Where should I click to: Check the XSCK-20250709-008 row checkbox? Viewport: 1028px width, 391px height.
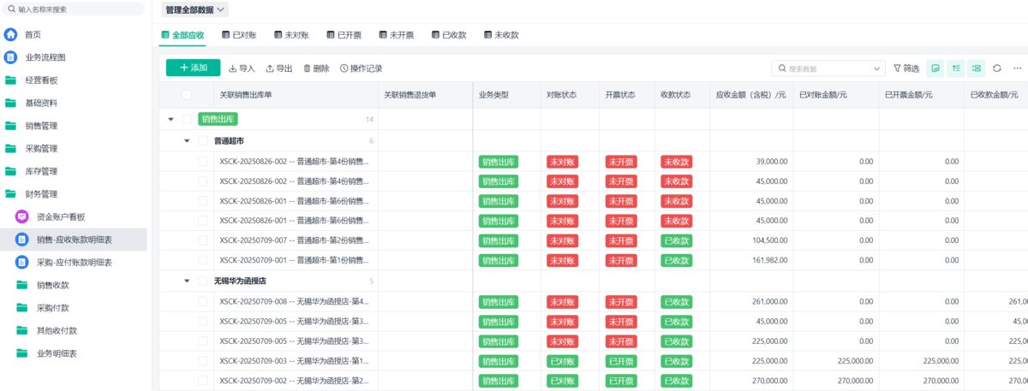click(203, 301)
